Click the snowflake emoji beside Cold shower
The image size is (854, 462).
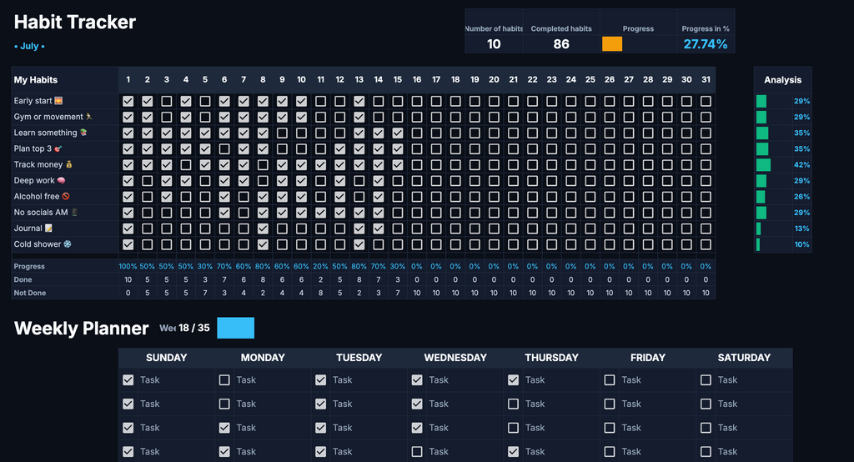point(68,244)
